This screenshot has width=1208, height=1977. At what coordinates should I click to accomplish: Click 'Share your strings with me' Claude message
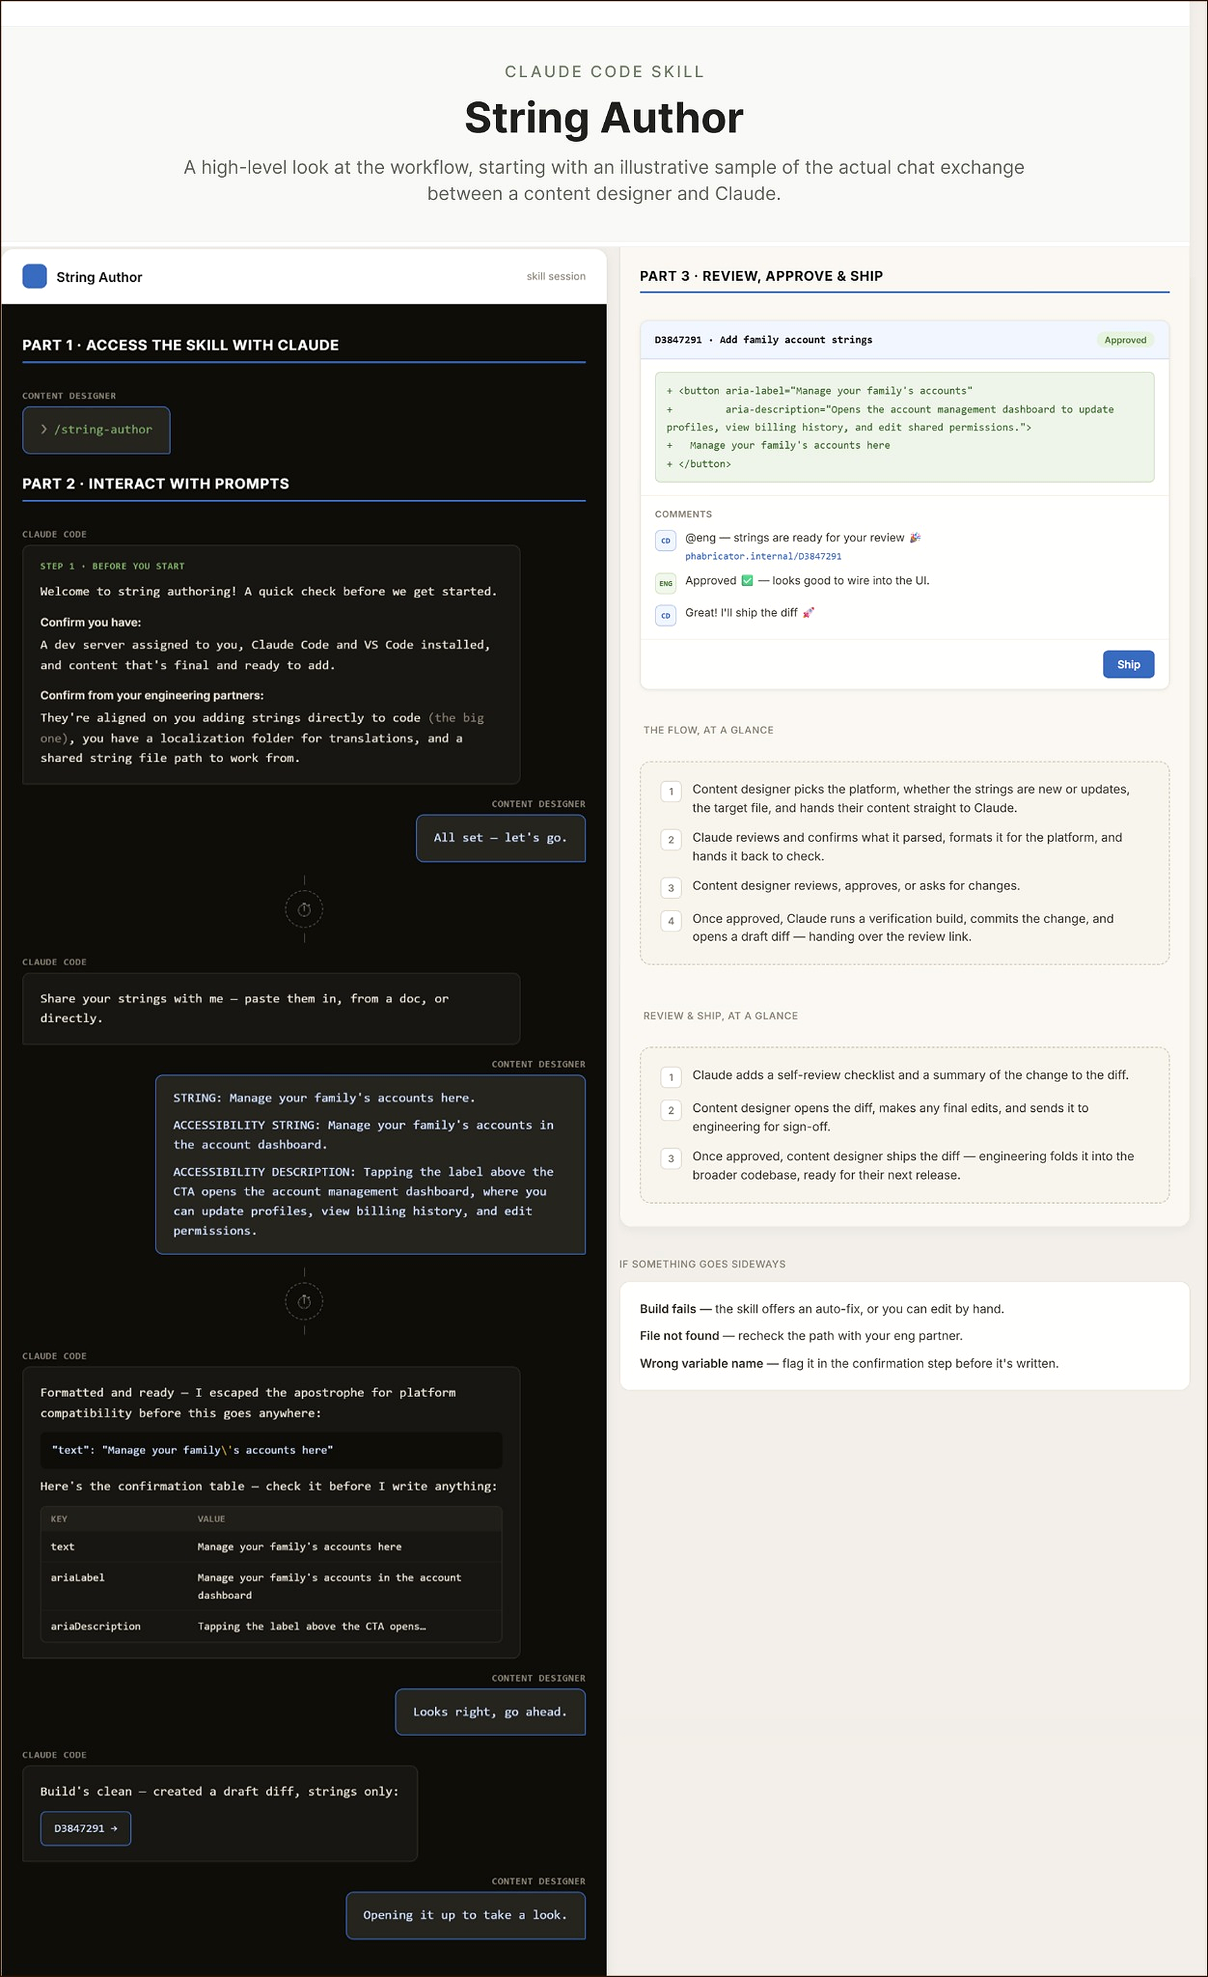coord(271,1009)
